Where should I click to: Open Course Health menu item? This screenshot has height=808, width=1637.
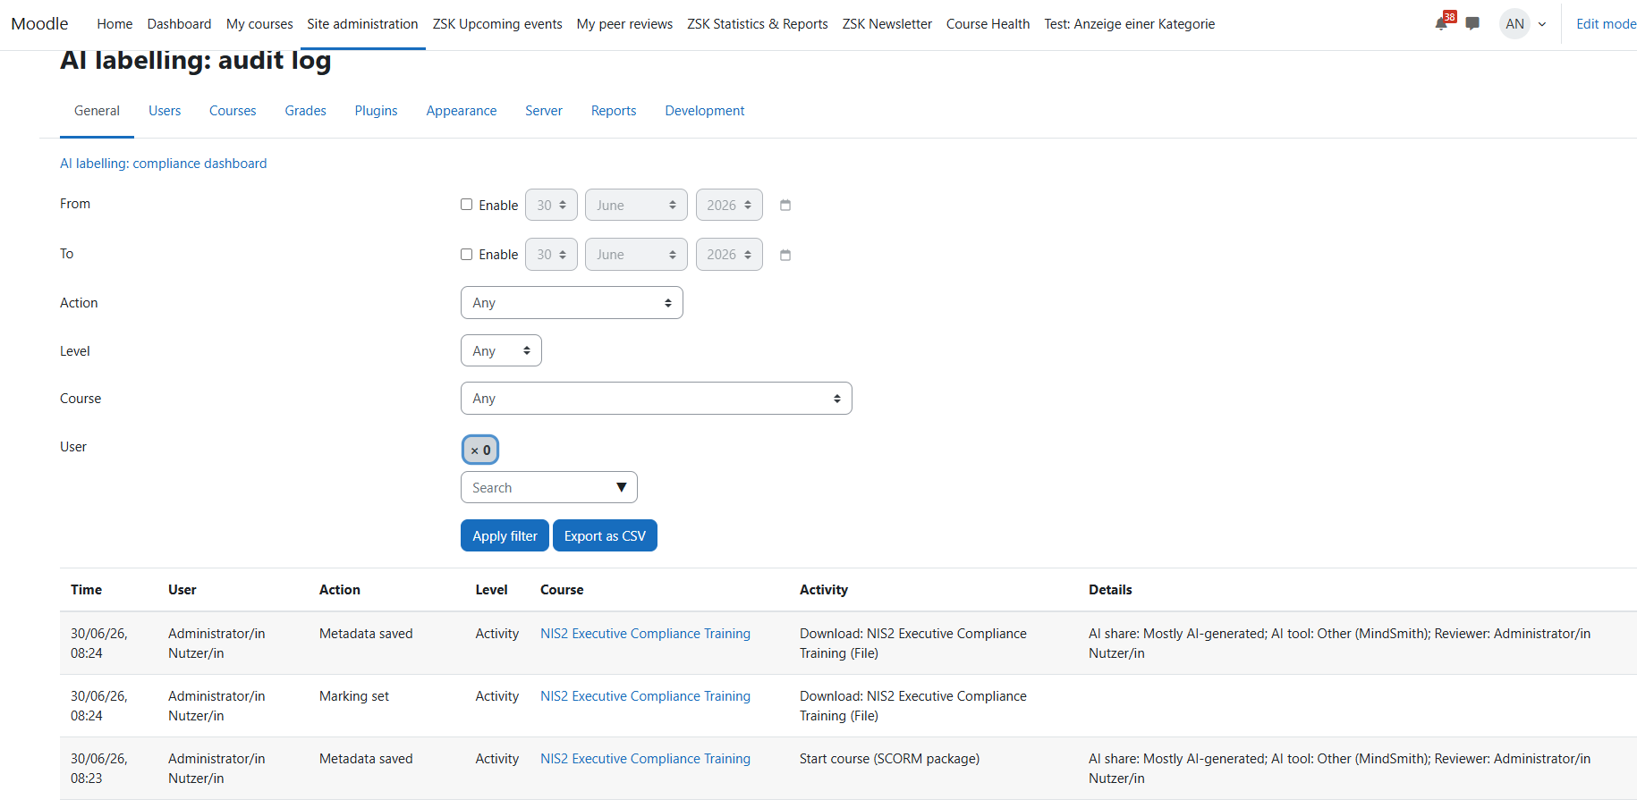(988, 24)
